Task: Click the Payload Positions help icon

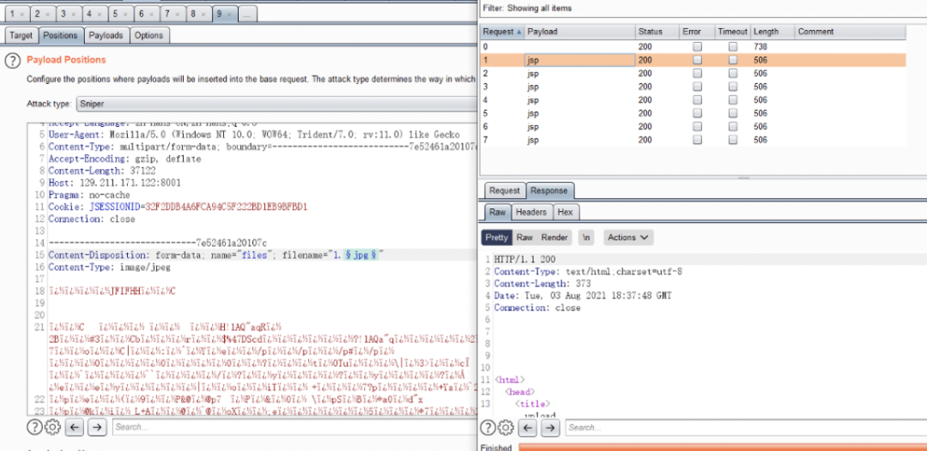Action: point(13,61)
